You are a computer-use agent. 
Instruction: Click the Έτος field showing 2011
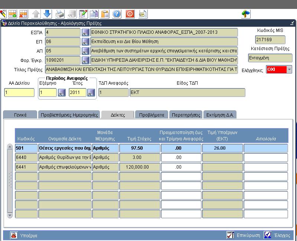coord(78,92)
